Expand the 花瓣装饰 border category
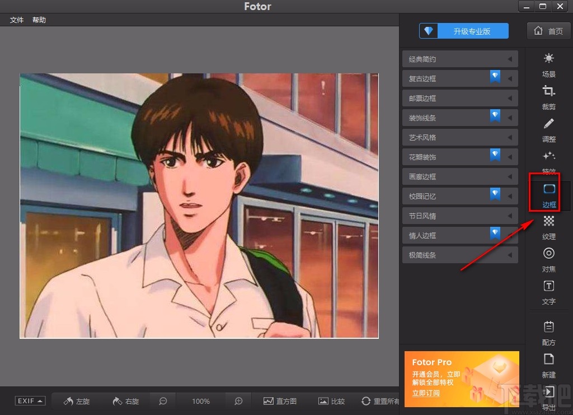The image size is (573, 415). 460,157
